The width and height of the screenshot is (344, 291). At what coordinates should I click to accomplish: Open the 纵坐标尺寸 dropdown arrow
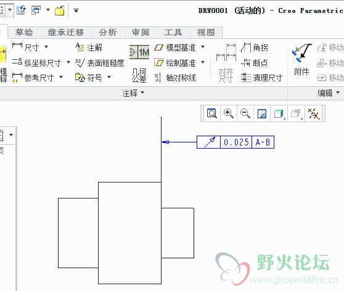pyautogui.click(x=68, y=62)
